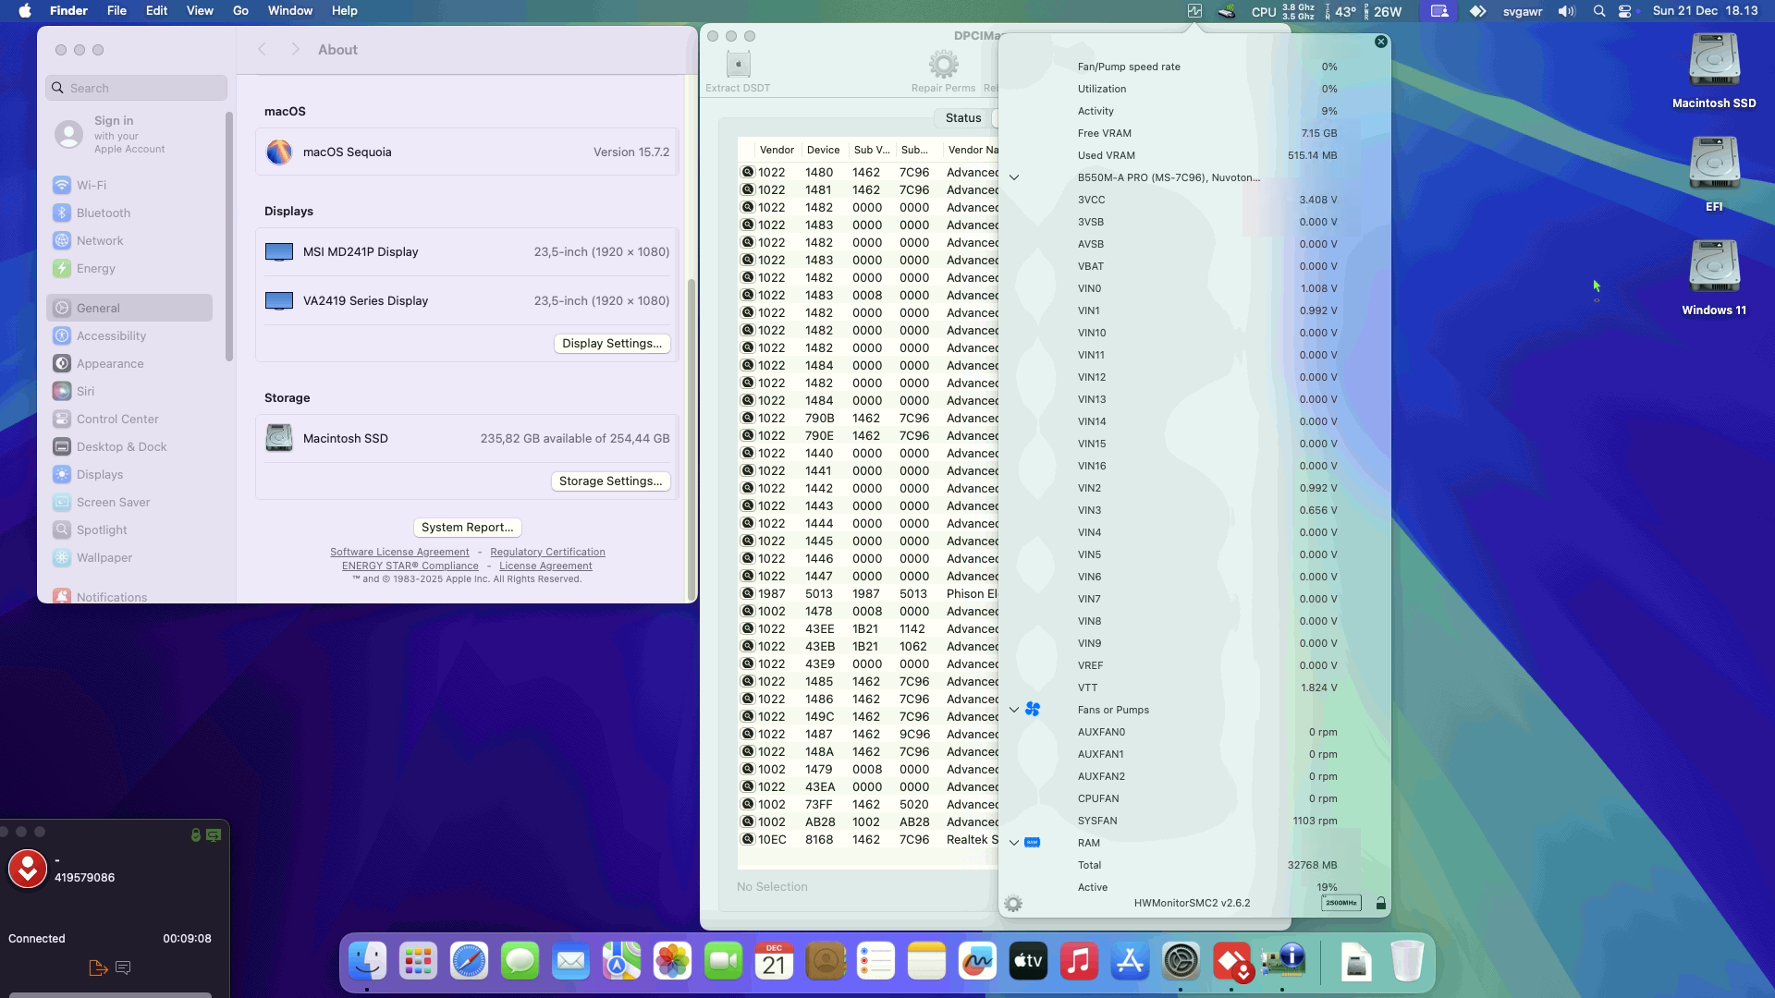Open Network settings in sidebar
The width and height of the screenshot is (1775, 998).
coord(129,240)
